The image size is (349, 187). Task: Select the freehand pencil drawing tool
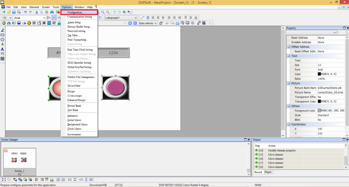click(x=2, y=30)
